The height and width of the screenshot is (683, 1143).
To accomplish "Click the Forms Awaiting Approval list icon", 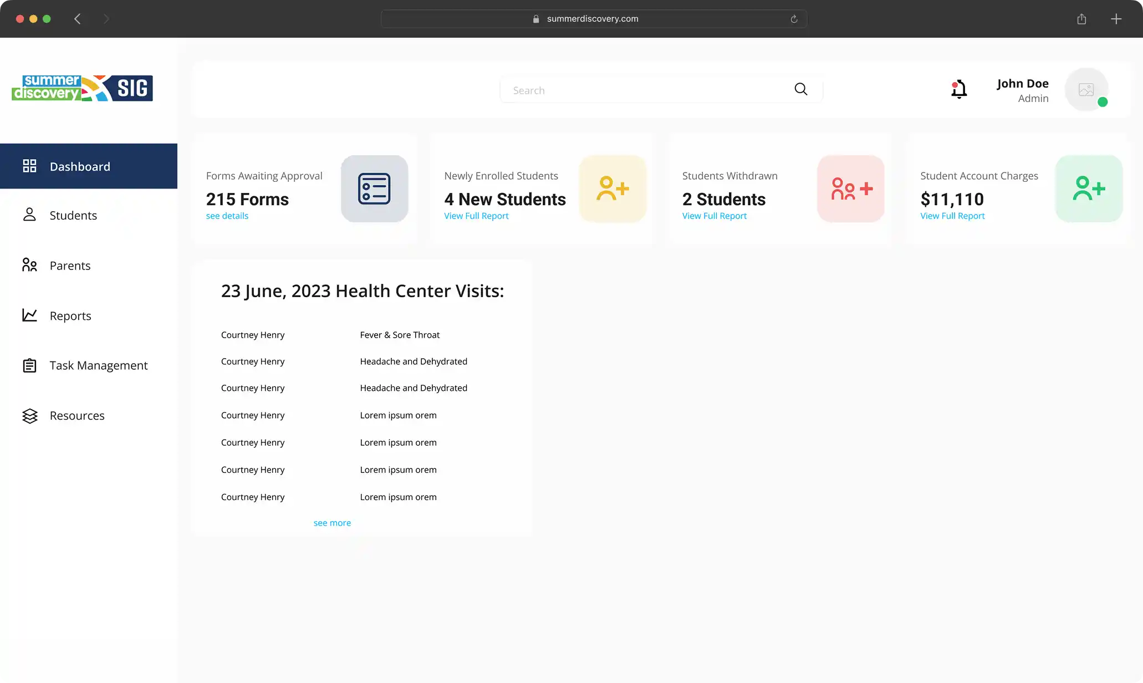I will pos(374,189).
